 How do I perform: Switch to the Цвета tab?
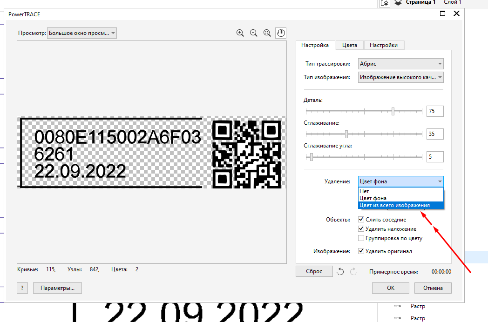click(x=350, y=45)
